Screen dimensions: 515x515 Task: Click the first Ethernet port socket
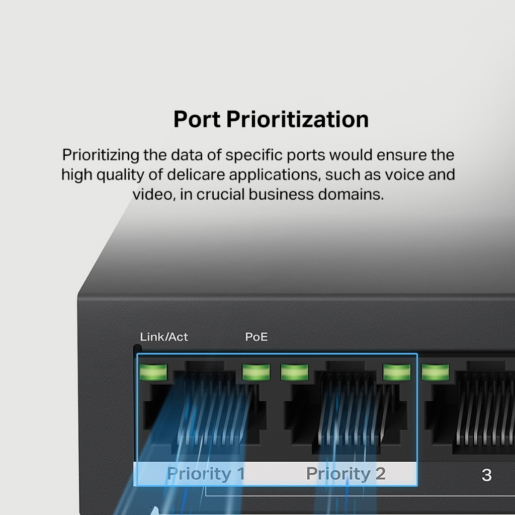(x=205, y=410)
